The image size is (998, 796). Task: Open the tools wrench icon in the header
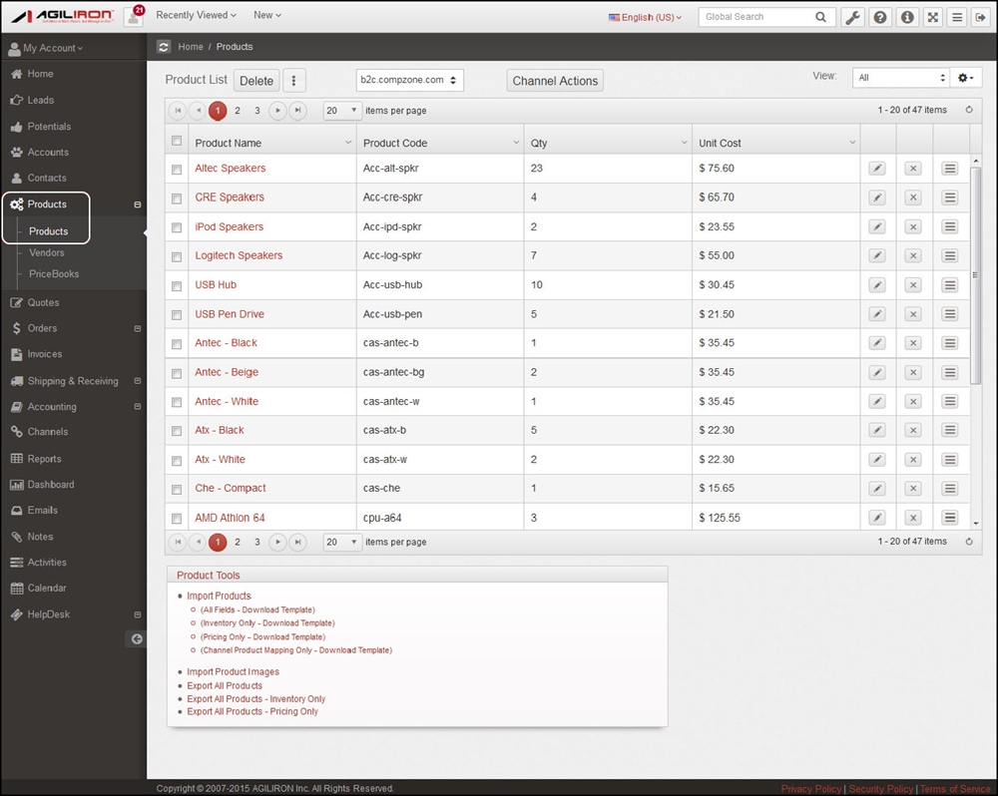tap(852, 17)
